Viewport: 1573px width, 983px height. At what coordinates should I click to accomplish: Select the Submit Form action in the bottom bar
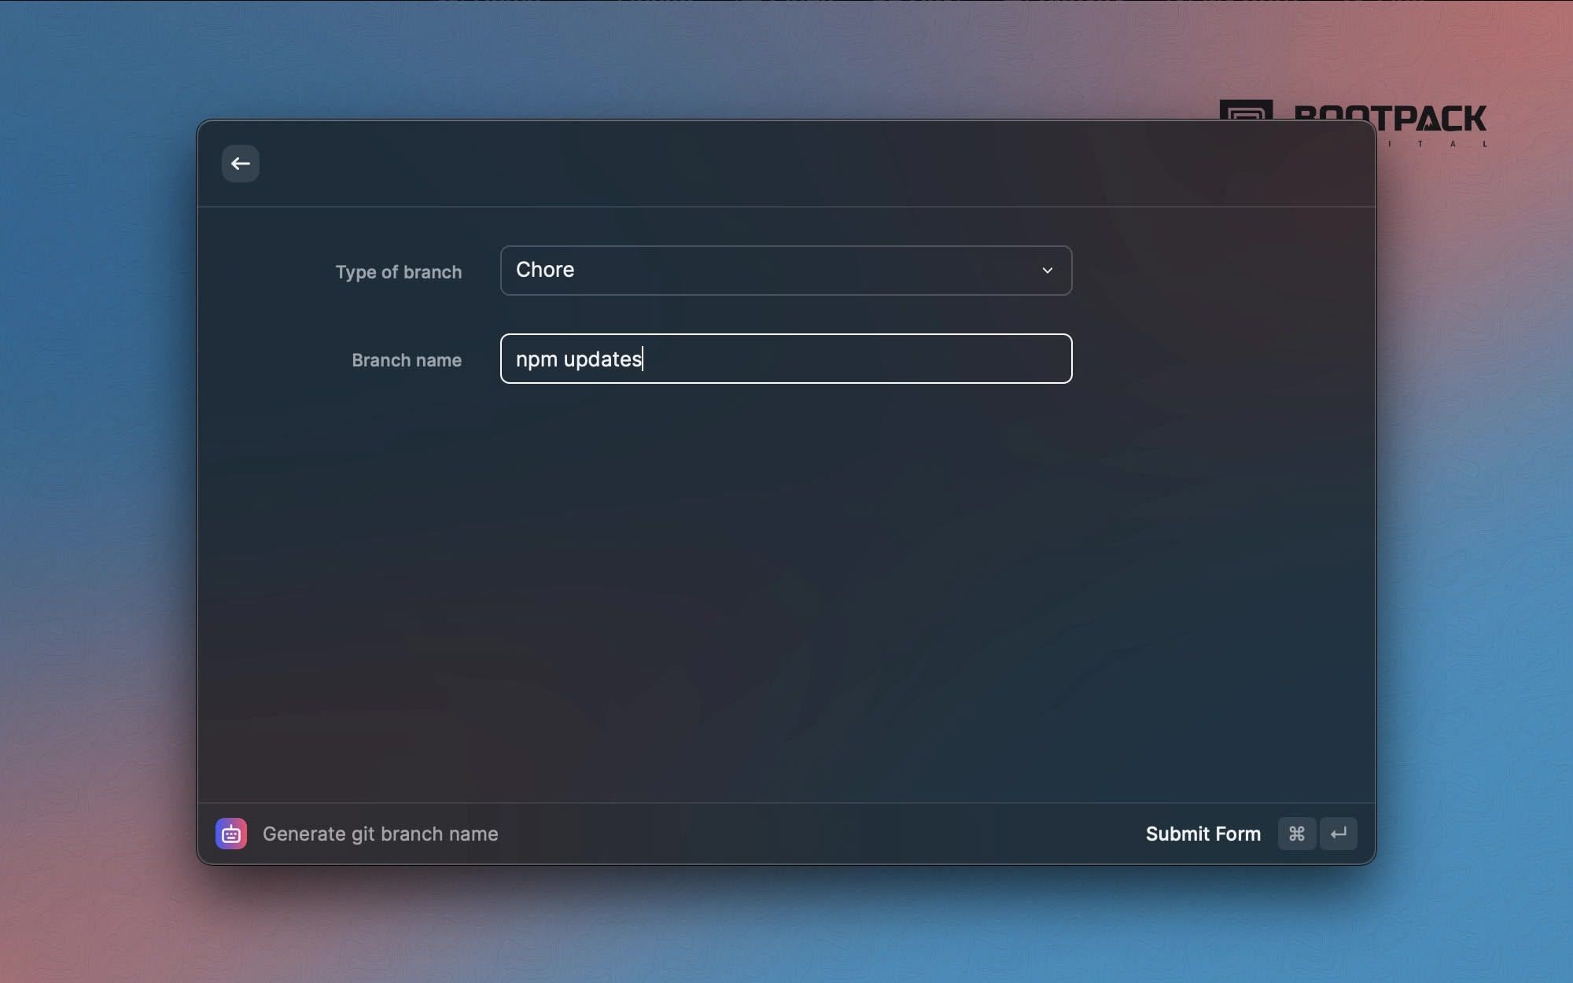(x=1203, y=834)
